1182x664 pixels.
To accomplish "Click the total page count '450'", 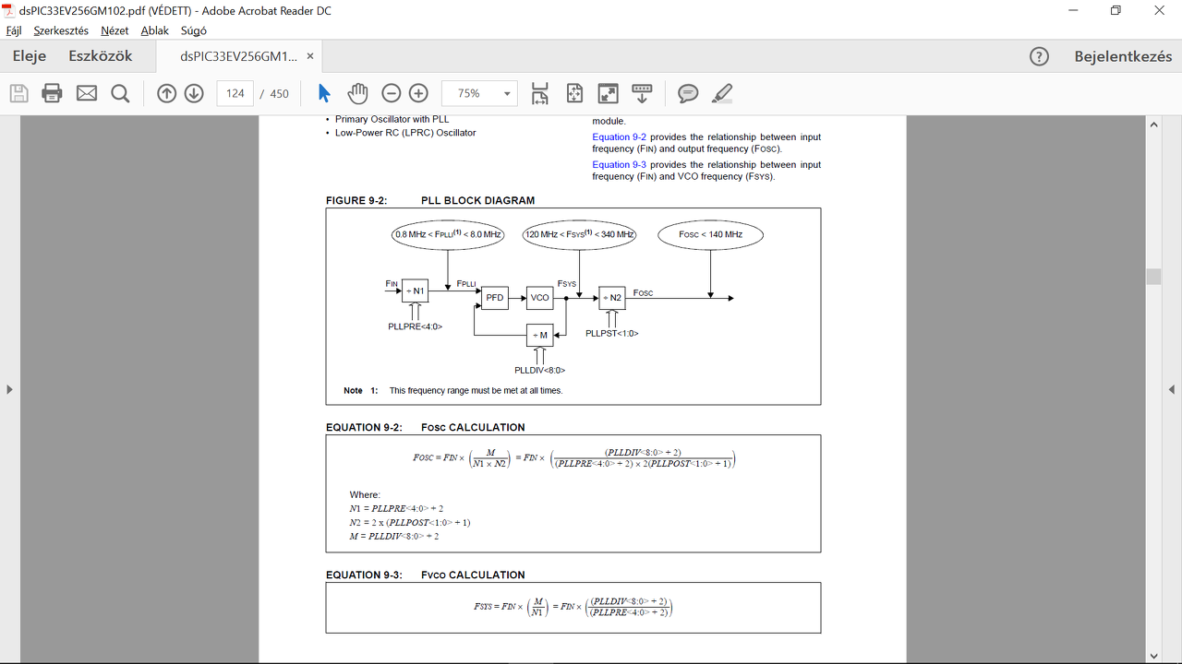I will click(x=279, y=94).
